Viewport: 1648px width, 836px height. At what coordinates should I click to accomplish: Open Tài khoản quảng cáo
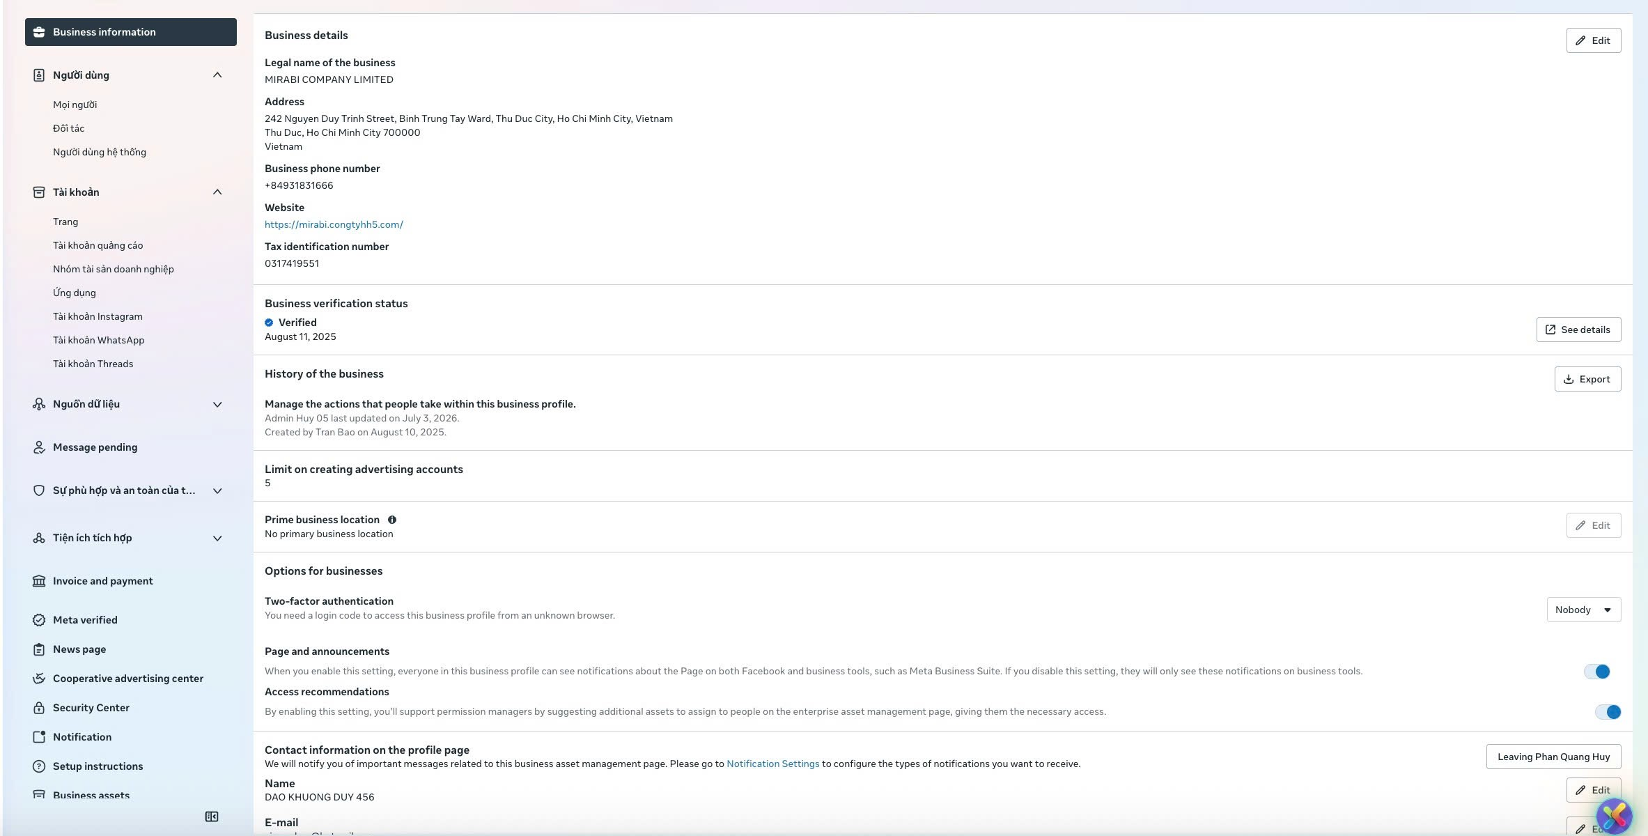(98, 245)
